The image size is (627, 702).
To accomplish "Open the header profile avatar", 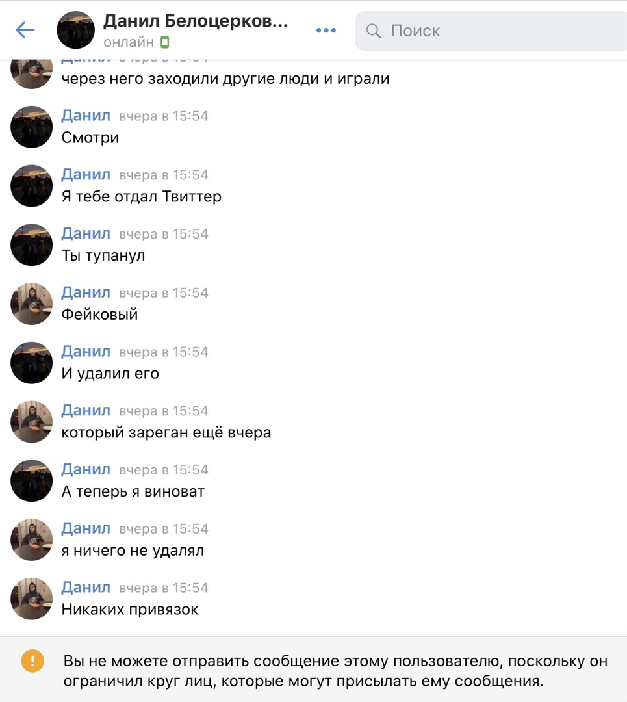I will click(x=75, y=30).
